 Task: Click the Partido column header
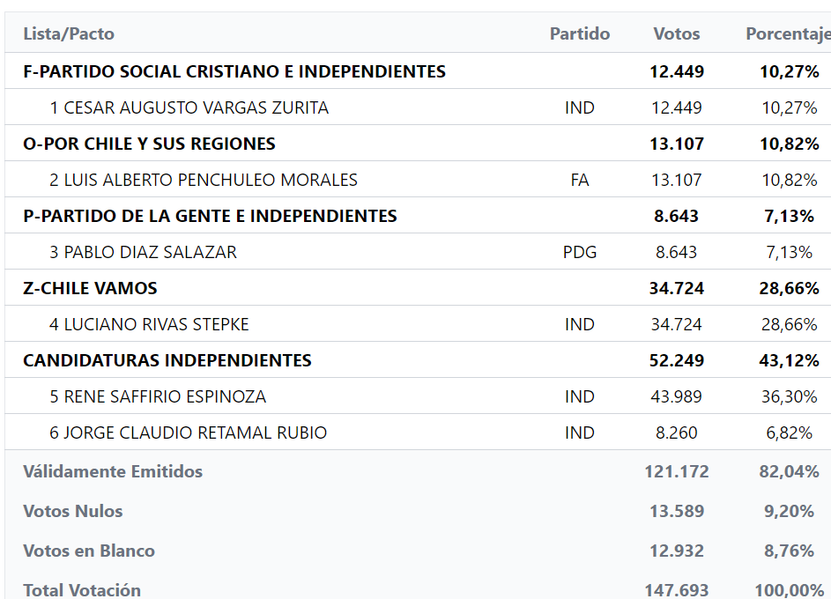pos(579,34)
